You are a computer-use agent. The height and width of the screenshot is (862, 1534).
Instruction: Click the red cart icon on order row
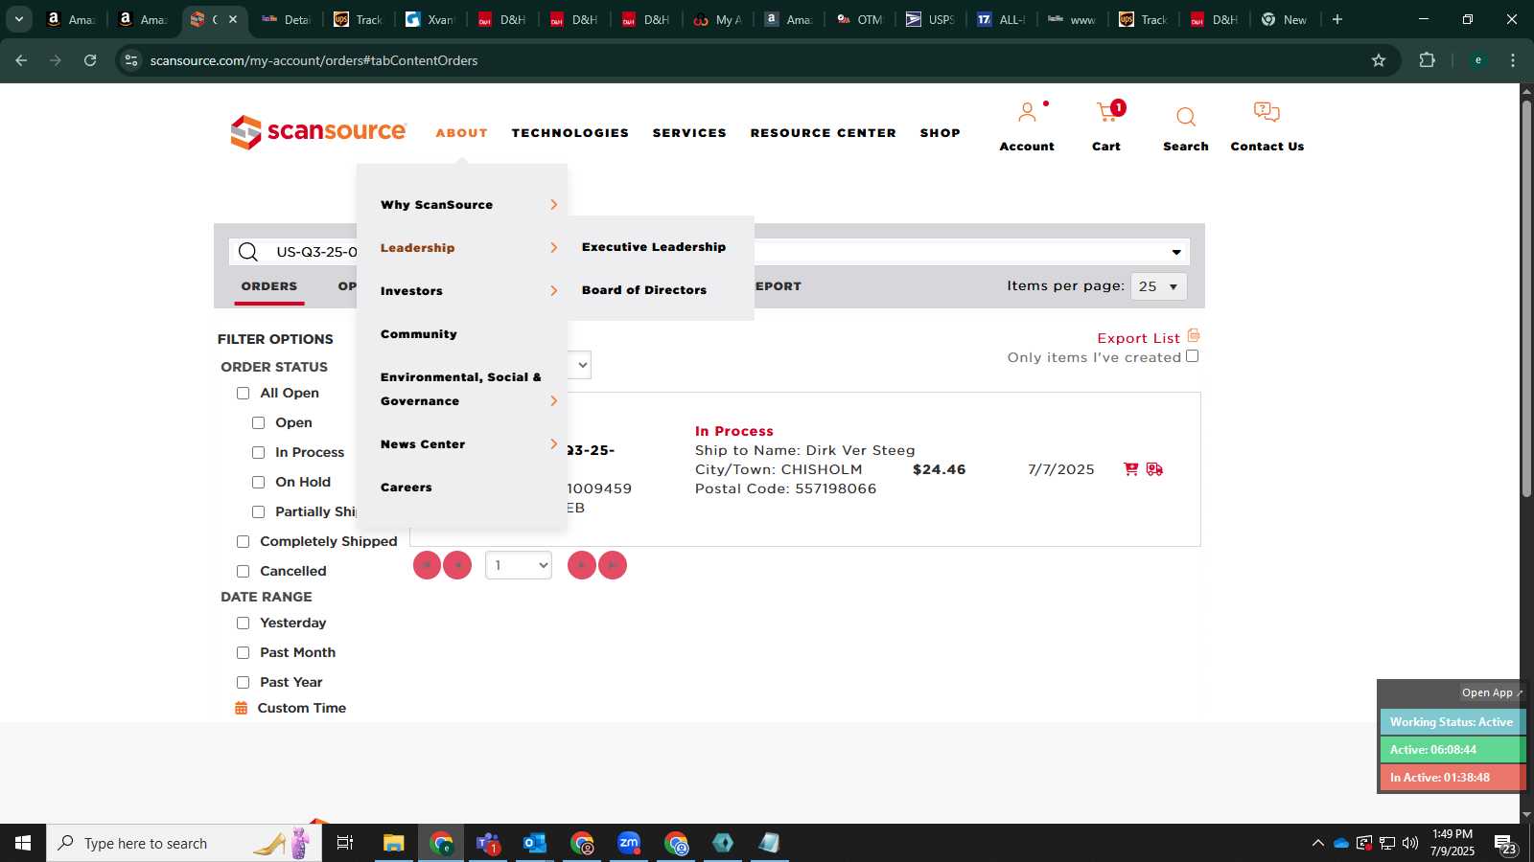pyautogui.click(x=1131, y=469)
